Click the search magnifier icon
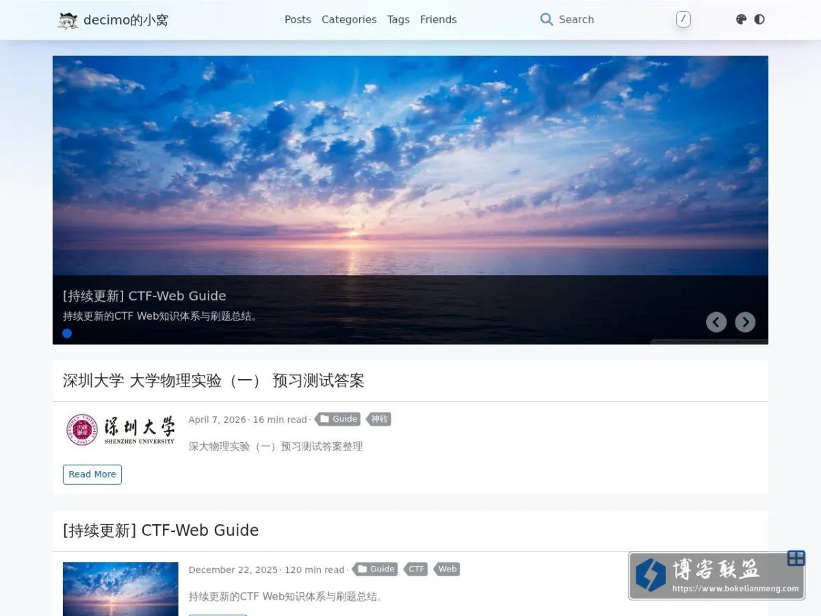 (547, 19)
